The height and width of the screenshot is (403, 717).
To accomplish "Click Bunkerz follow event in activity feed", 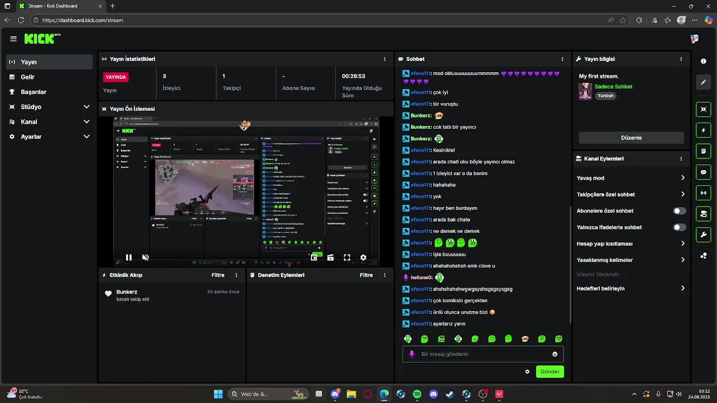I will pos(172,296).
